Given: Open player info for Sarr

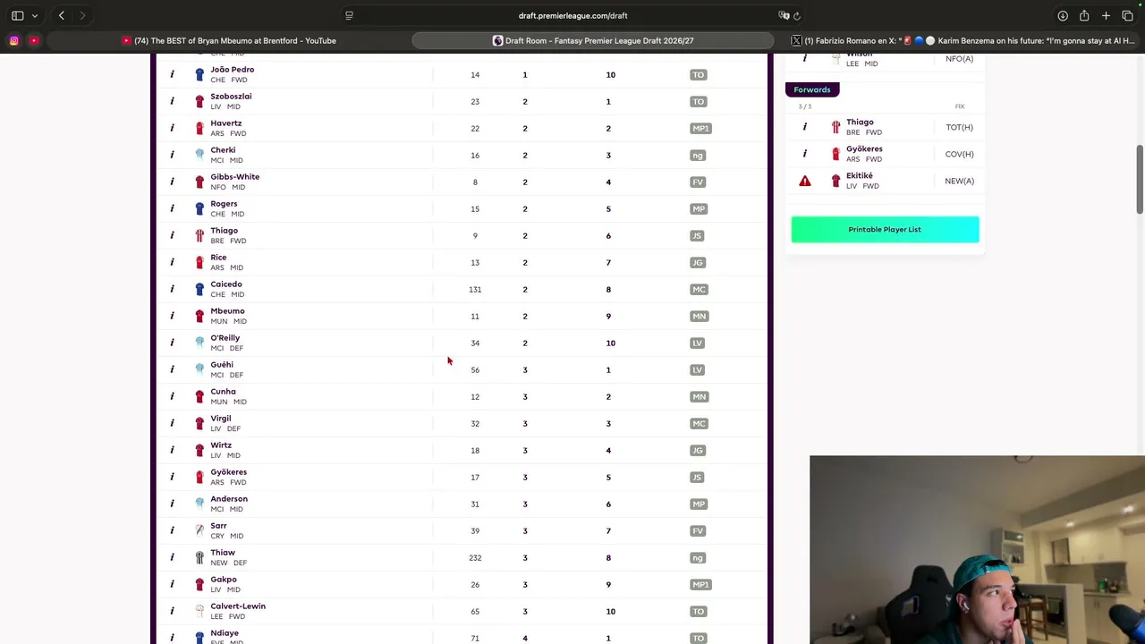Looking at the screenshot, I should (172, 530).
